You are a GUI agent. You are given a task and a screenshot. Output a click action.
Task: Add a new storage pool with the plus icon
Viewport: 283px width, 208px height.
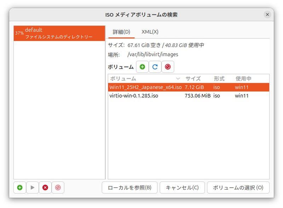(19, 187)
